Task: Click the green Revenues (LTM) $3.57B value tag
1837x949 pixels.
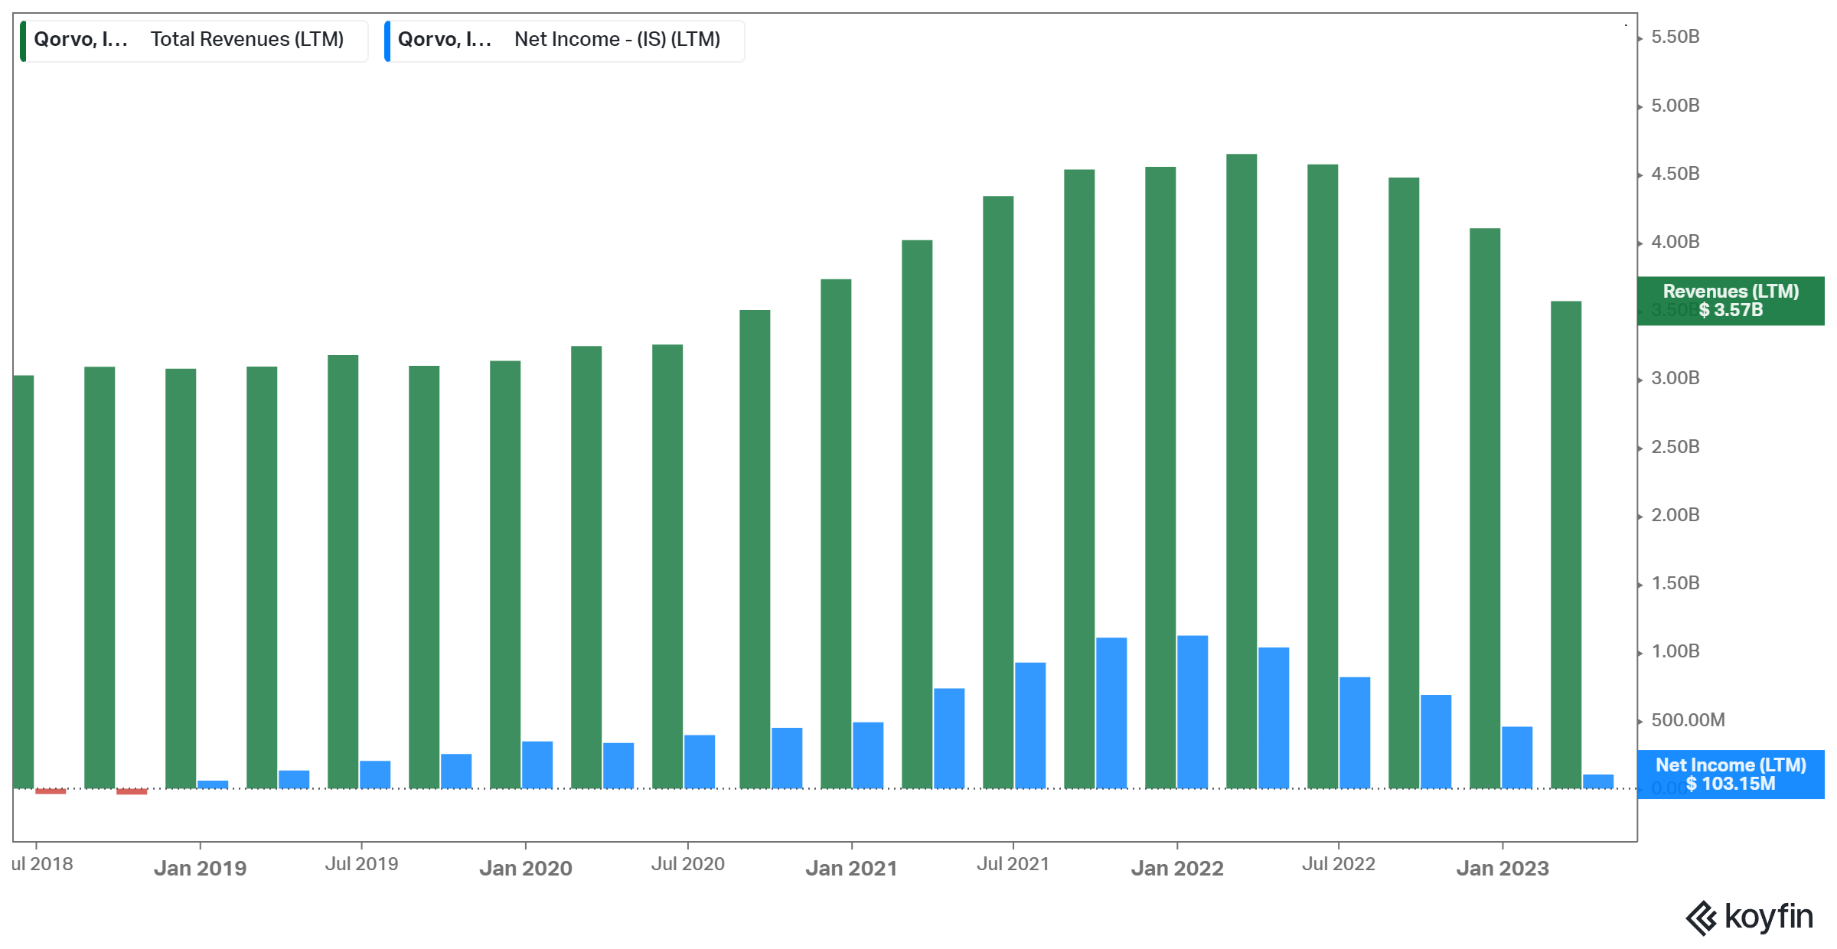Action: pos(1730,301)
